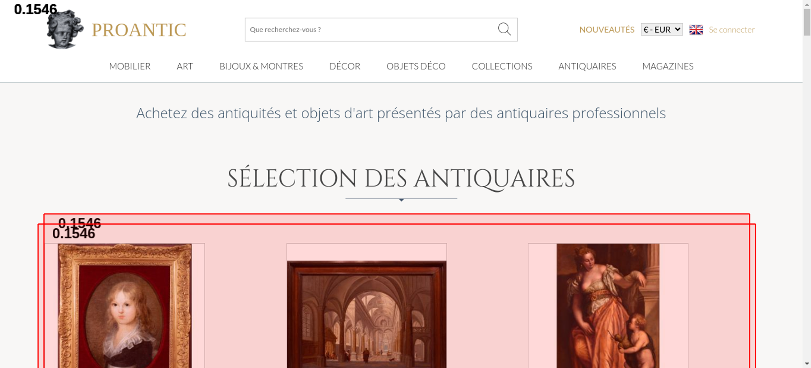Open the MOBILIER menu
The height and width of the screenshot is (368, 811).
tap(130, 66)
